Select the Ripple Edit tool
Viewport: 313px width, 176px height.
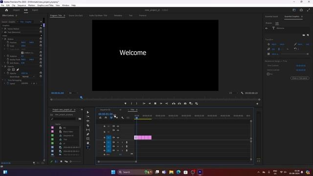coord(88,121)
